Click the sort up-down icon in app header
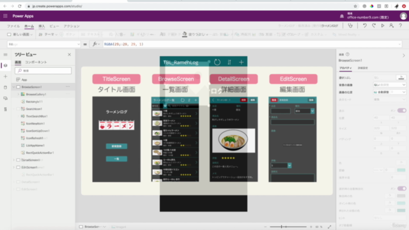 [229, 62]
